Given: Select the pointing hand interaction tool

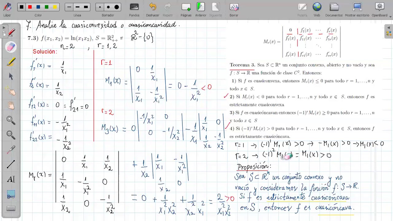Looking at the screenshot, I should tap(11, 91).
